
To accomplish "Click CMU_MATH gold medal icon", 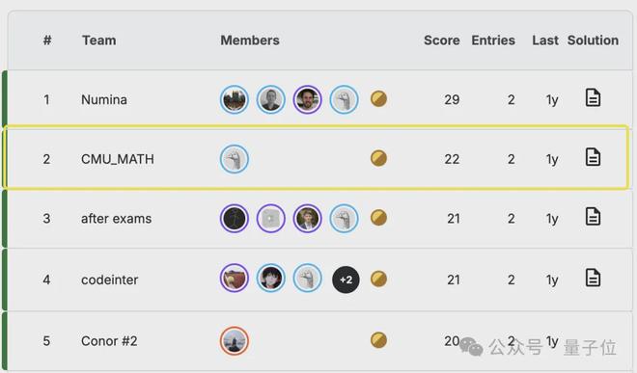I will 378,158.
